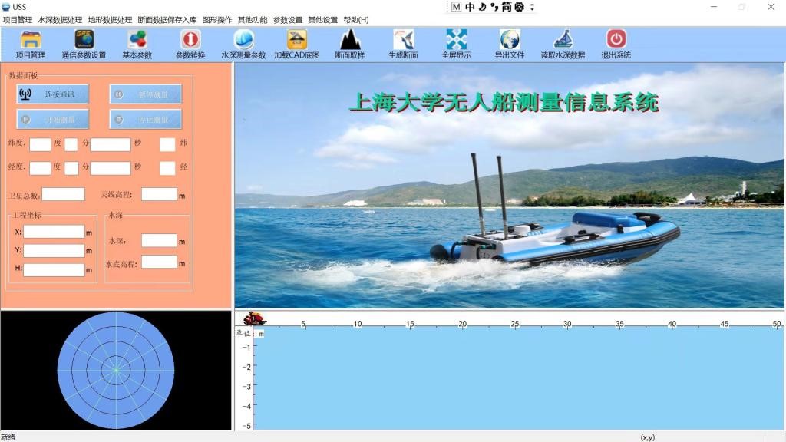Viewport: 786px width, 442px height.
Task: Switch to 全屏显示 using the toolbar
Action: click(456, 45)
